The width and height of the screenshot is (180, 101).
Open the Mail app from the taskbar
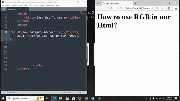[x=73, y=98]
